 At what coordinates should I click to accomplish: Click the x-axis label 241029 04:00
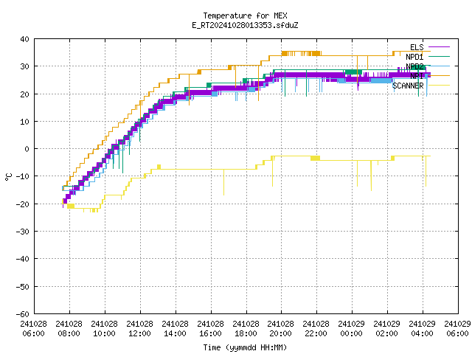tap(422, 328)
